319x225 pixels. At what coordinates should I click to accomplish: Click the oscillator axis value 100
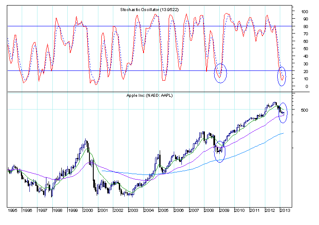click(305, 11)
